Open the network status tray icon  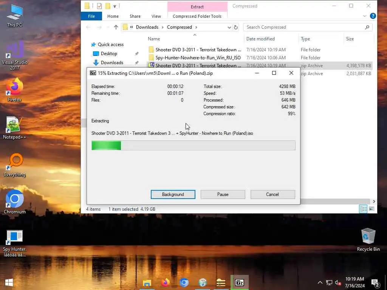pos(329,282)
